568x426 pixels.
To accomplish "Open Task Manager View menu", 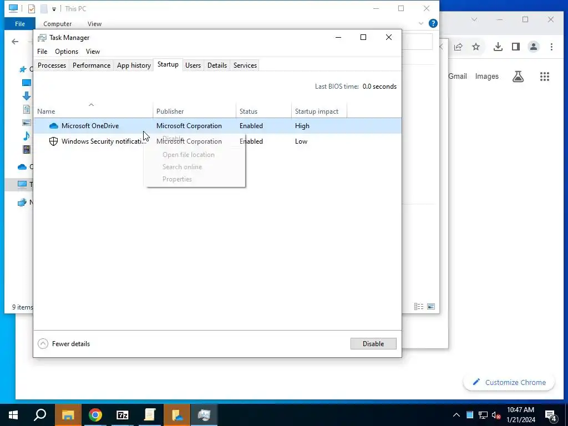I will [93, 52].
